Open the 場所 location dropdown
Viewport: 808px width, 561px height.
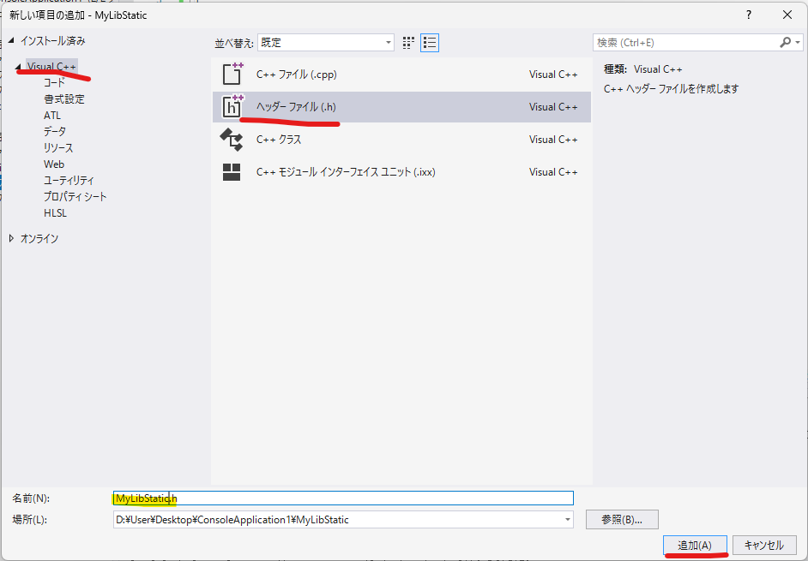[567, 519]
